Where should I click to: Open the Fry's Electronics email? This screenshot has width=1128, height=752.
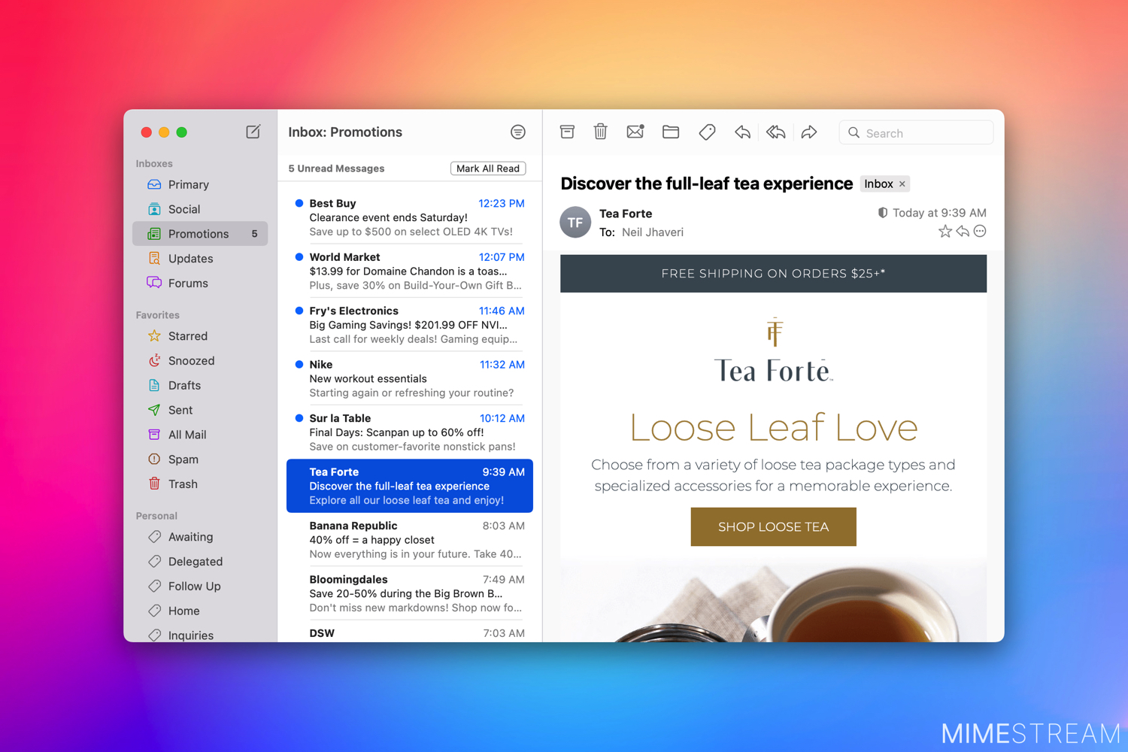[x=410, y=325]
